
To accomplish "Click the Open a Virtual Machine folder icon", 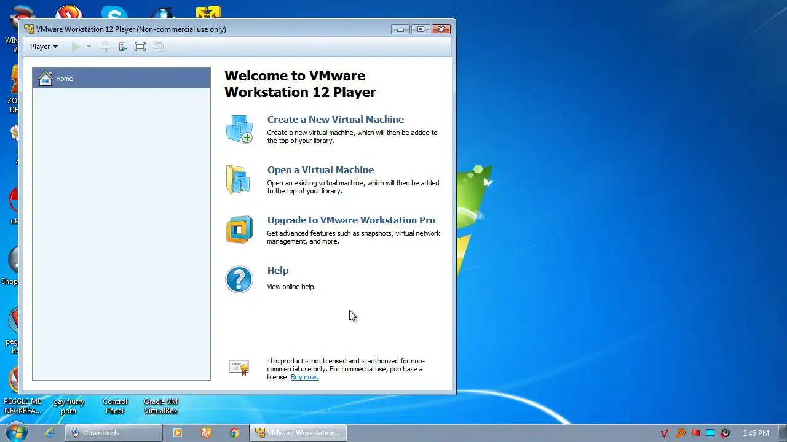I will (x=239, y=179).
